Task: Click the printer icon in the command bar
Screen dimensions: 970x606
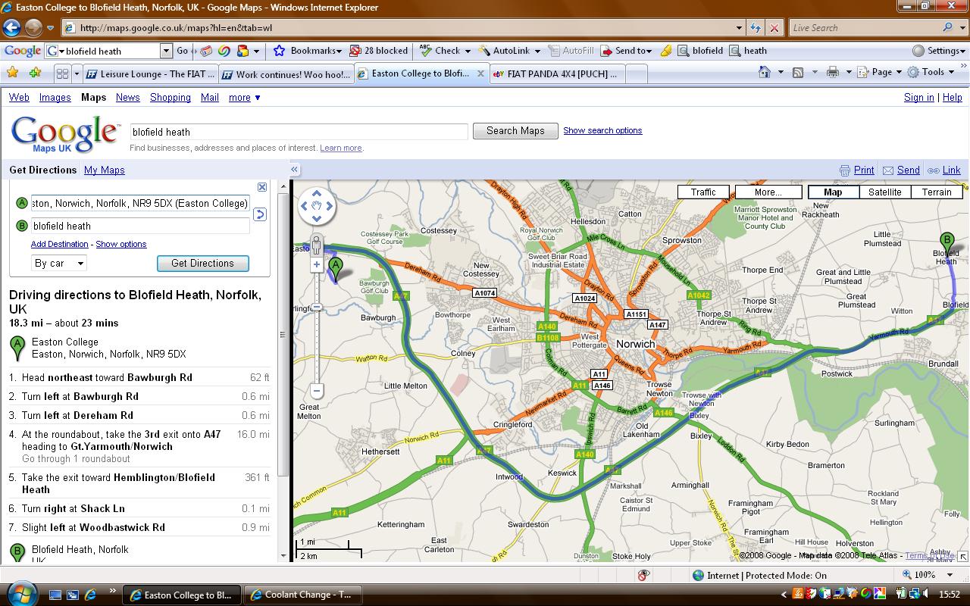Action: coord(833,72)
